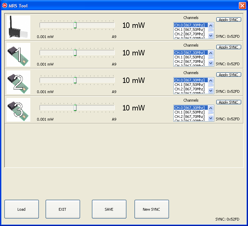
Task: Select CH.1 [867,50Mhz] in the device 3 row's channel list
Action: (191, 112)
